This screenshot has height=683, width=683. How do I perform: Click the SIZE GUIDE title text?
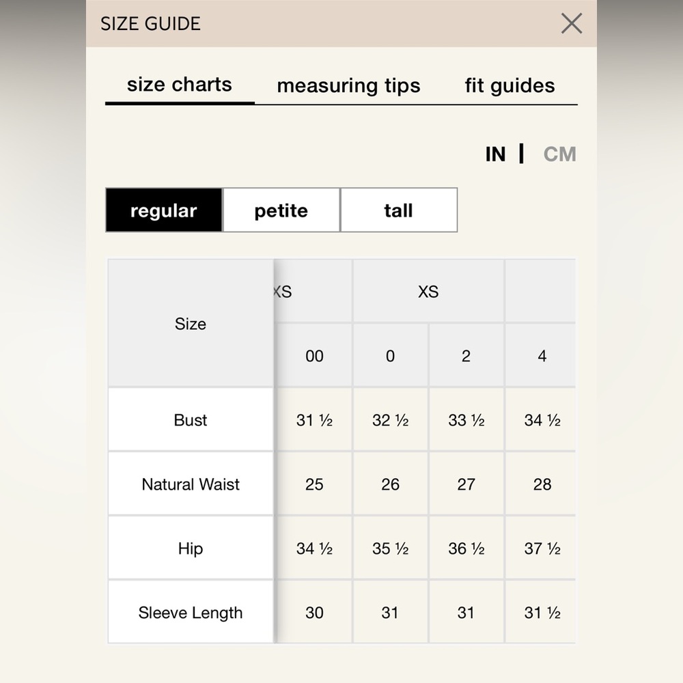151,23
